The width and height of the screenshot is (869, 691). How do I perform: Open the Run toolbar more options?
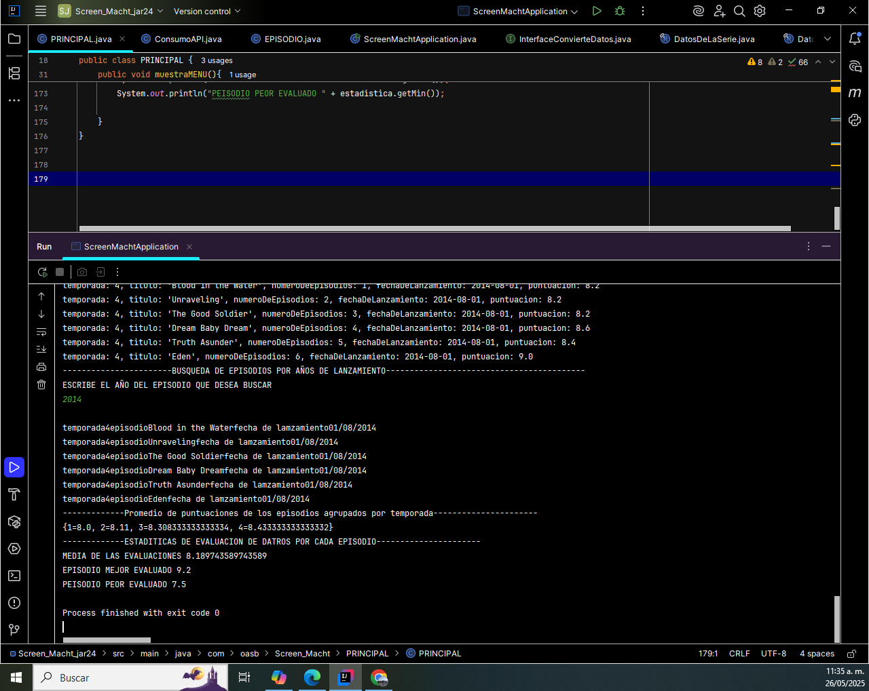click(x=117, y=272)
